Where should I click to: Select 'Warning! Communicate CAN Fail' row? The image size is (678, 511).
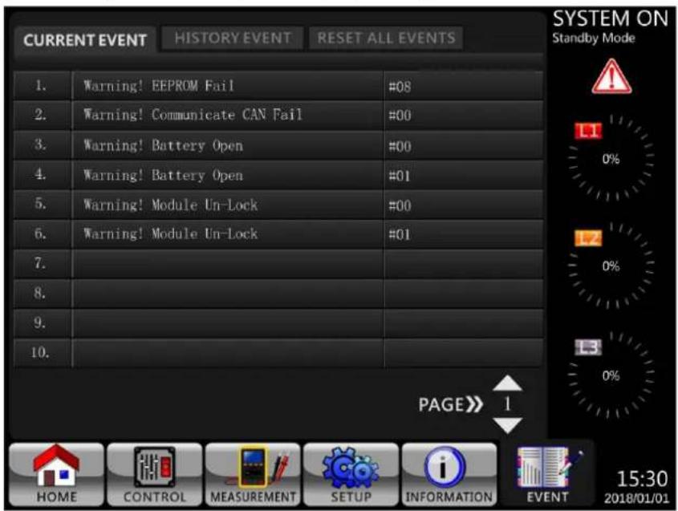[x=278, y=115]
